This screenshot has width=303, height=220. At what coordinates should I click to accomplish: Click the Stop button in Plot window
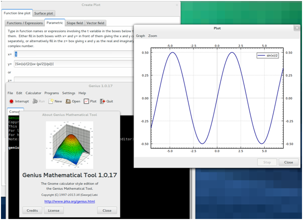(x=267, y=162)
